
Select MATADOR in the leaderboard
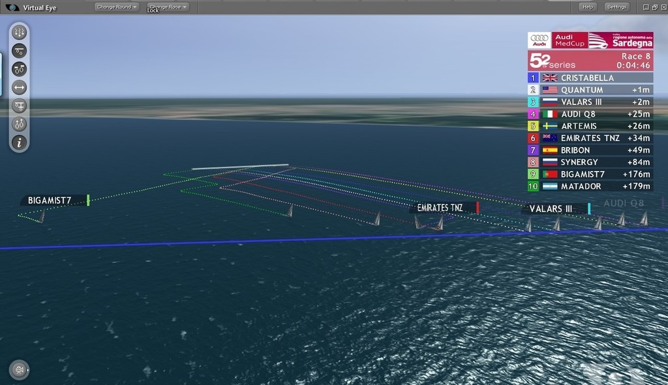click(590, 187)
